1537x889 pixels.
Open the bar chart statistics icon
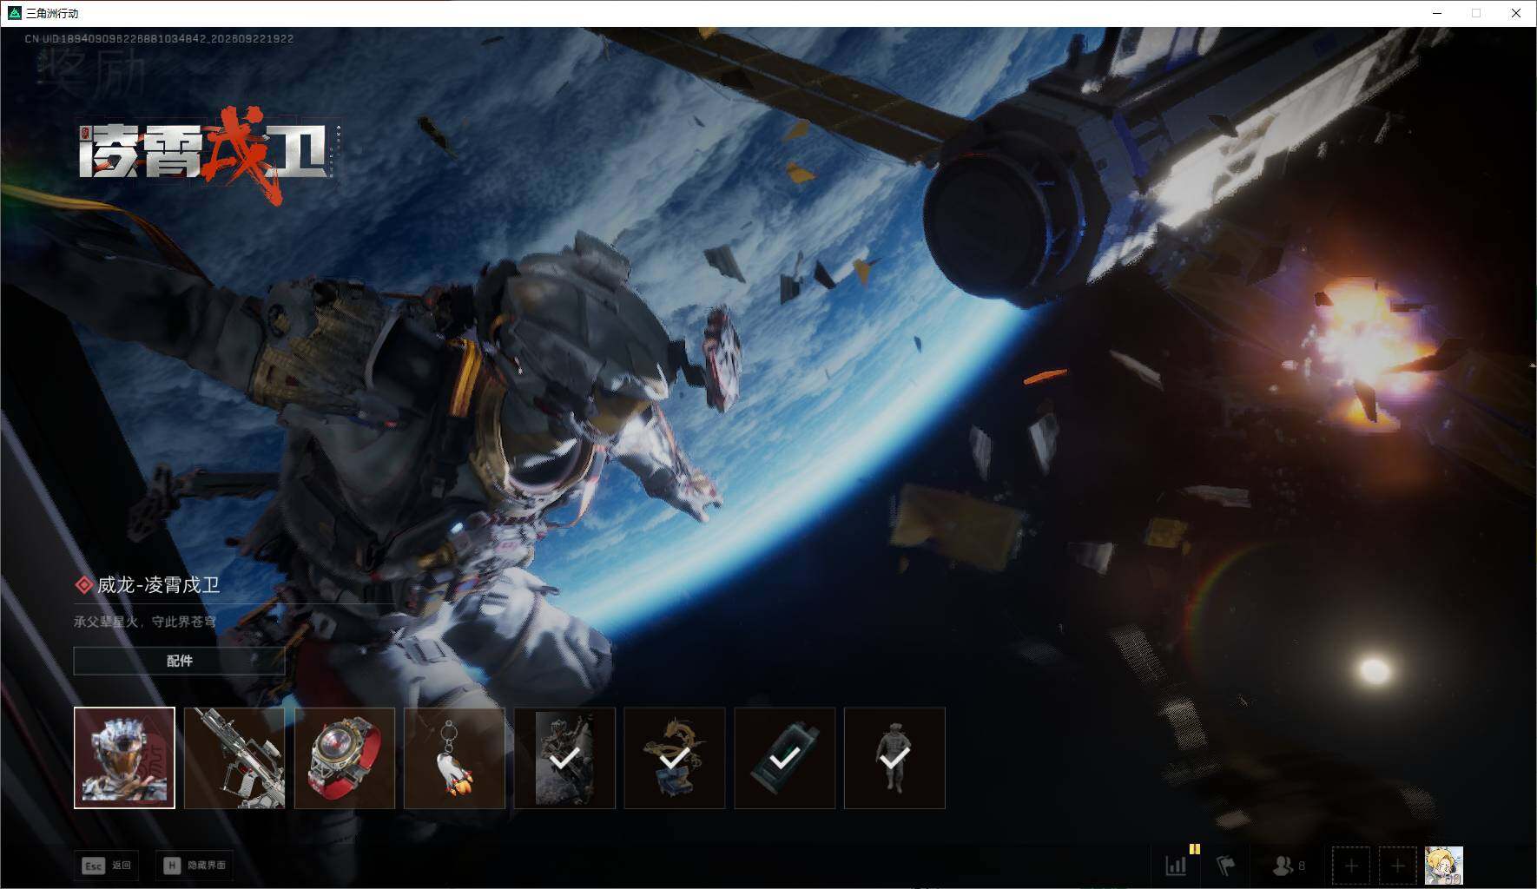pyautogui.click(x=1176, y=866)
